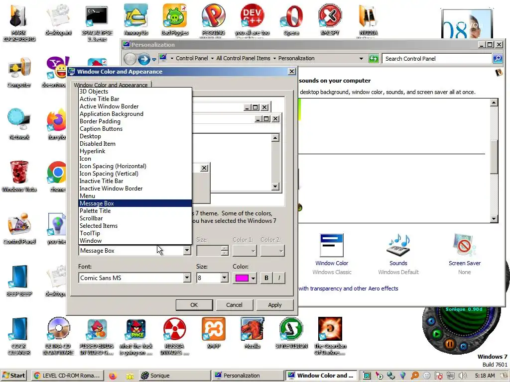Viewport: 510px width, 382px height.
Task: Select Hyperlink in the item list
Action: click(x=135, y=151)
